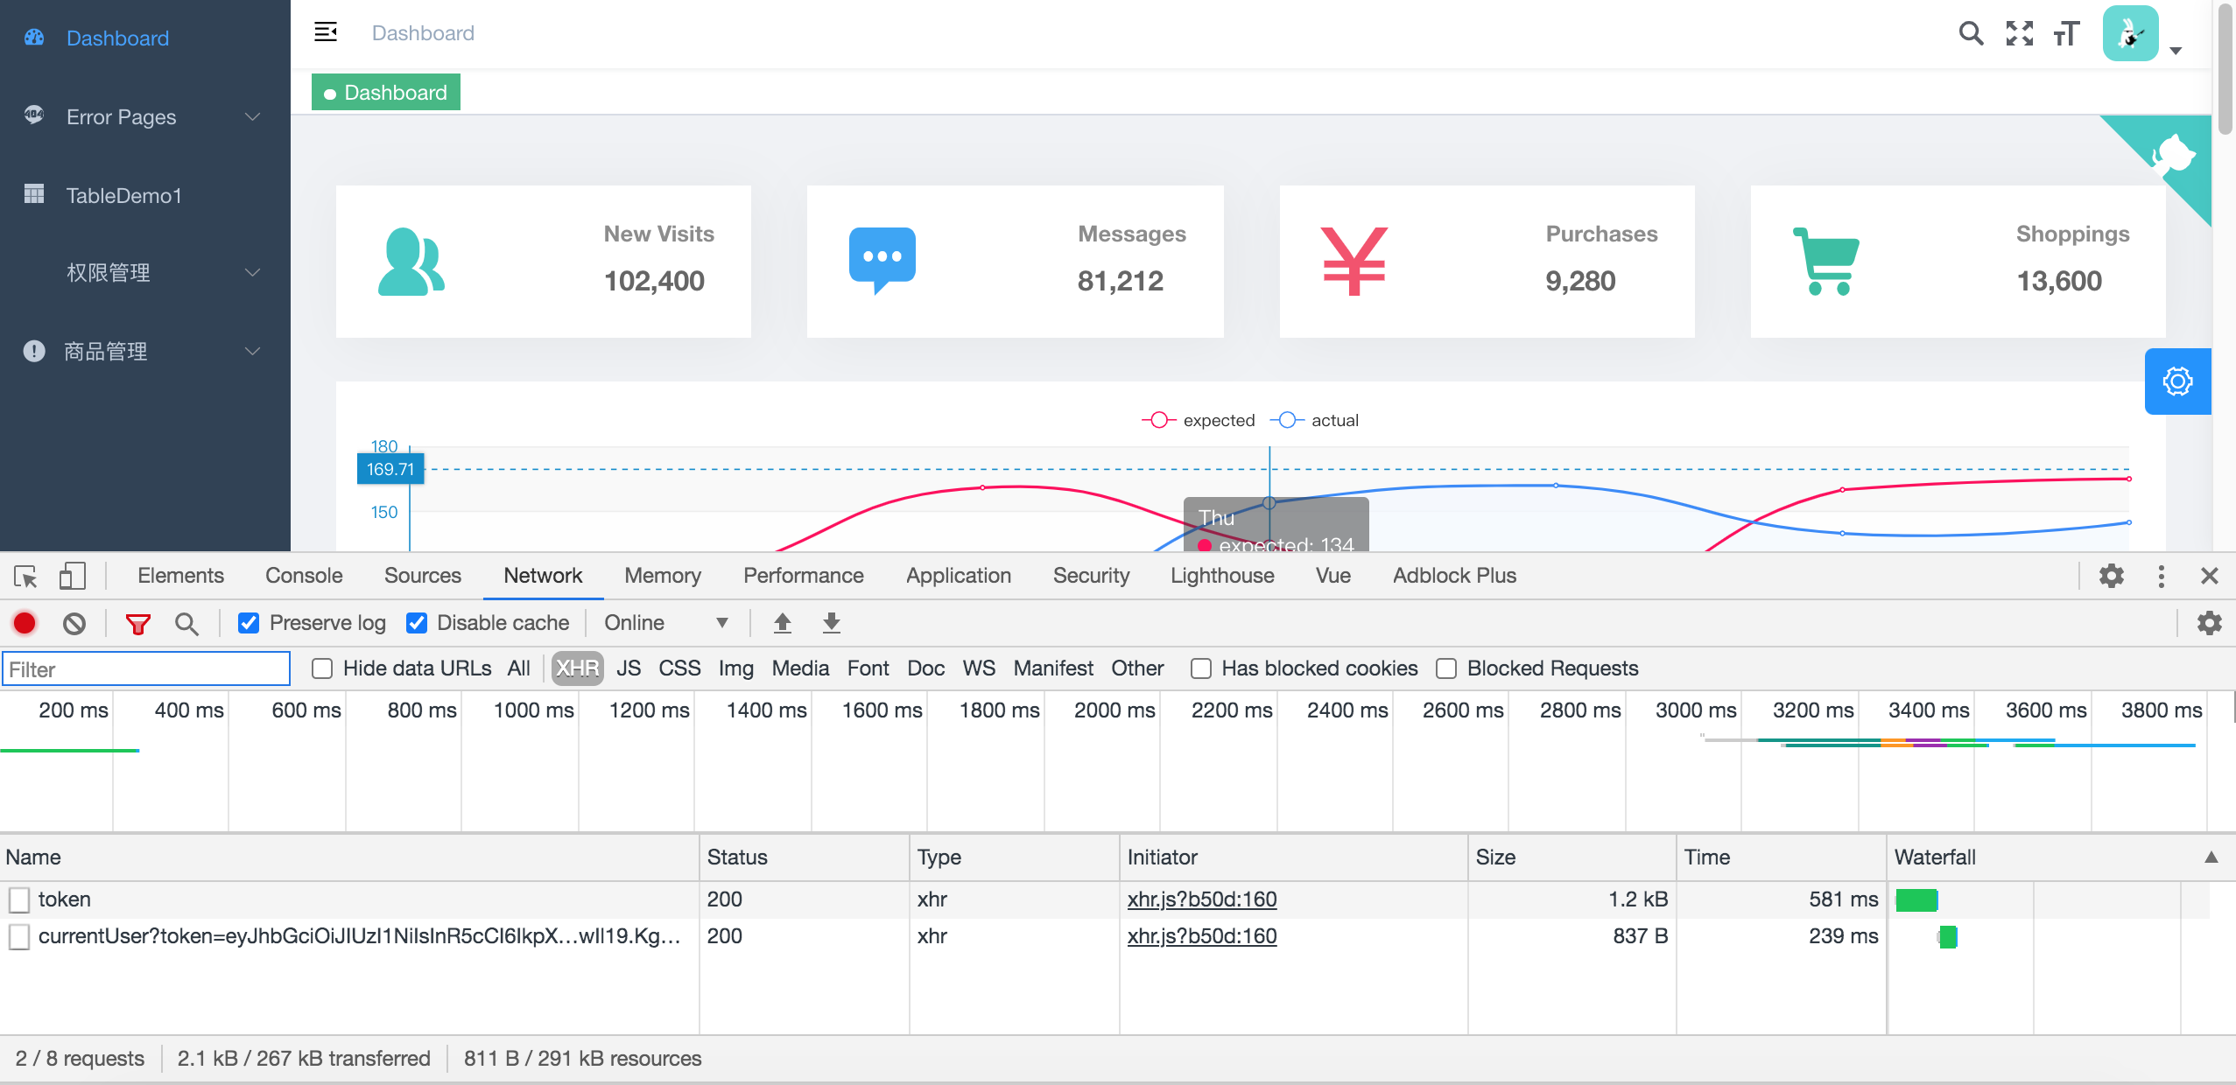Open the avatar dropdown caret
Image resolution: width=2236 pixels, height=1085 pixels.
[2176, 51]
